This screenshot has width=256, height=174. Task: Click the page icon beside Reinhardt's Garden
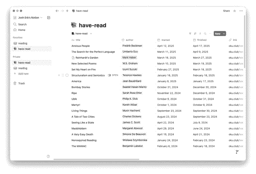[x=73, y=58]
